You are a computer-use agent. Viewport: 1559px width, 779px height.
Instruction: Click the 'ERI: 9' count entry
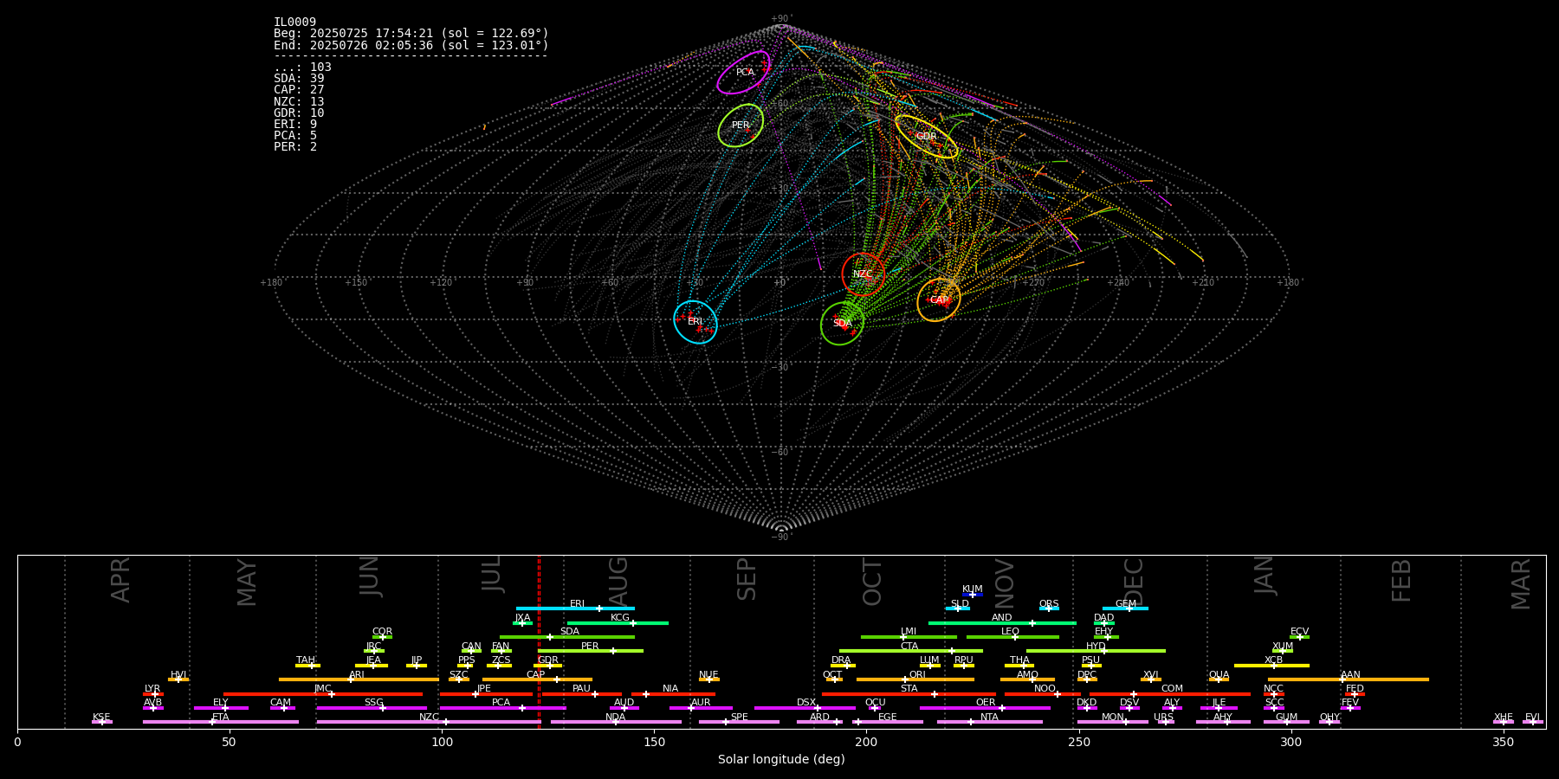click(295, 125)
